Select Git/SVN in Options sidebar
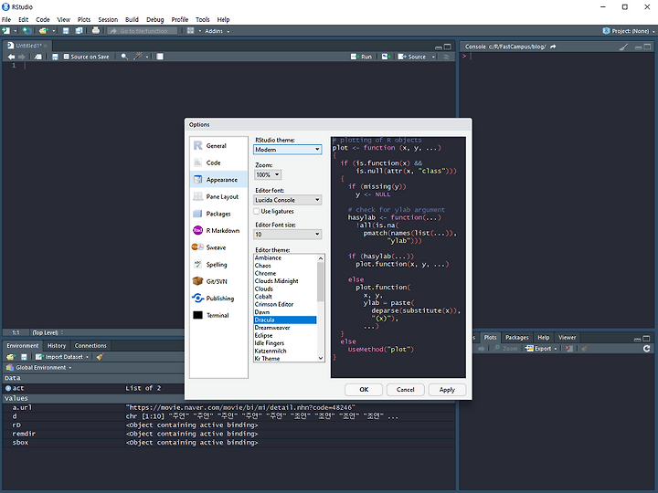The height and width of the screenshot is (493, 658). (218, 281)
